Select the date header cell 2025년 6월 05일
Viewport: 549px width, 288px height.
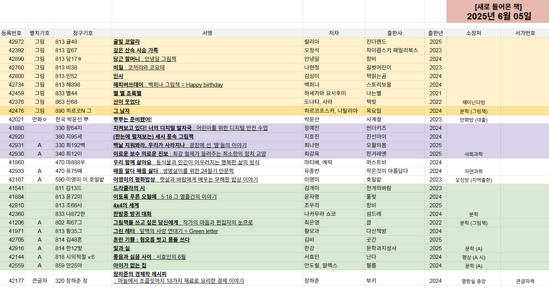pos(498,11)
